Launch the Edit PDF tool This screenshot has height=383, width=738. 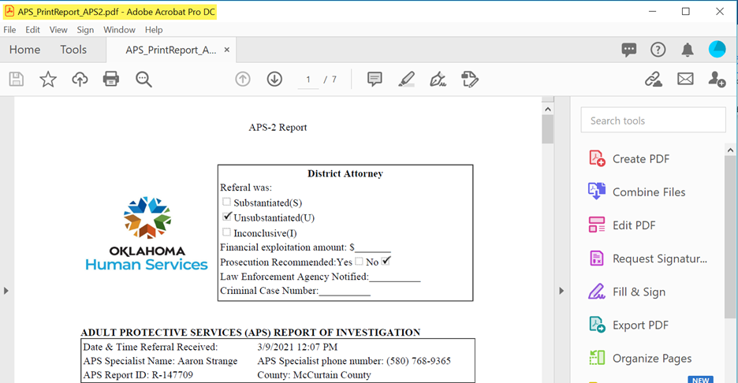(622, 225)
